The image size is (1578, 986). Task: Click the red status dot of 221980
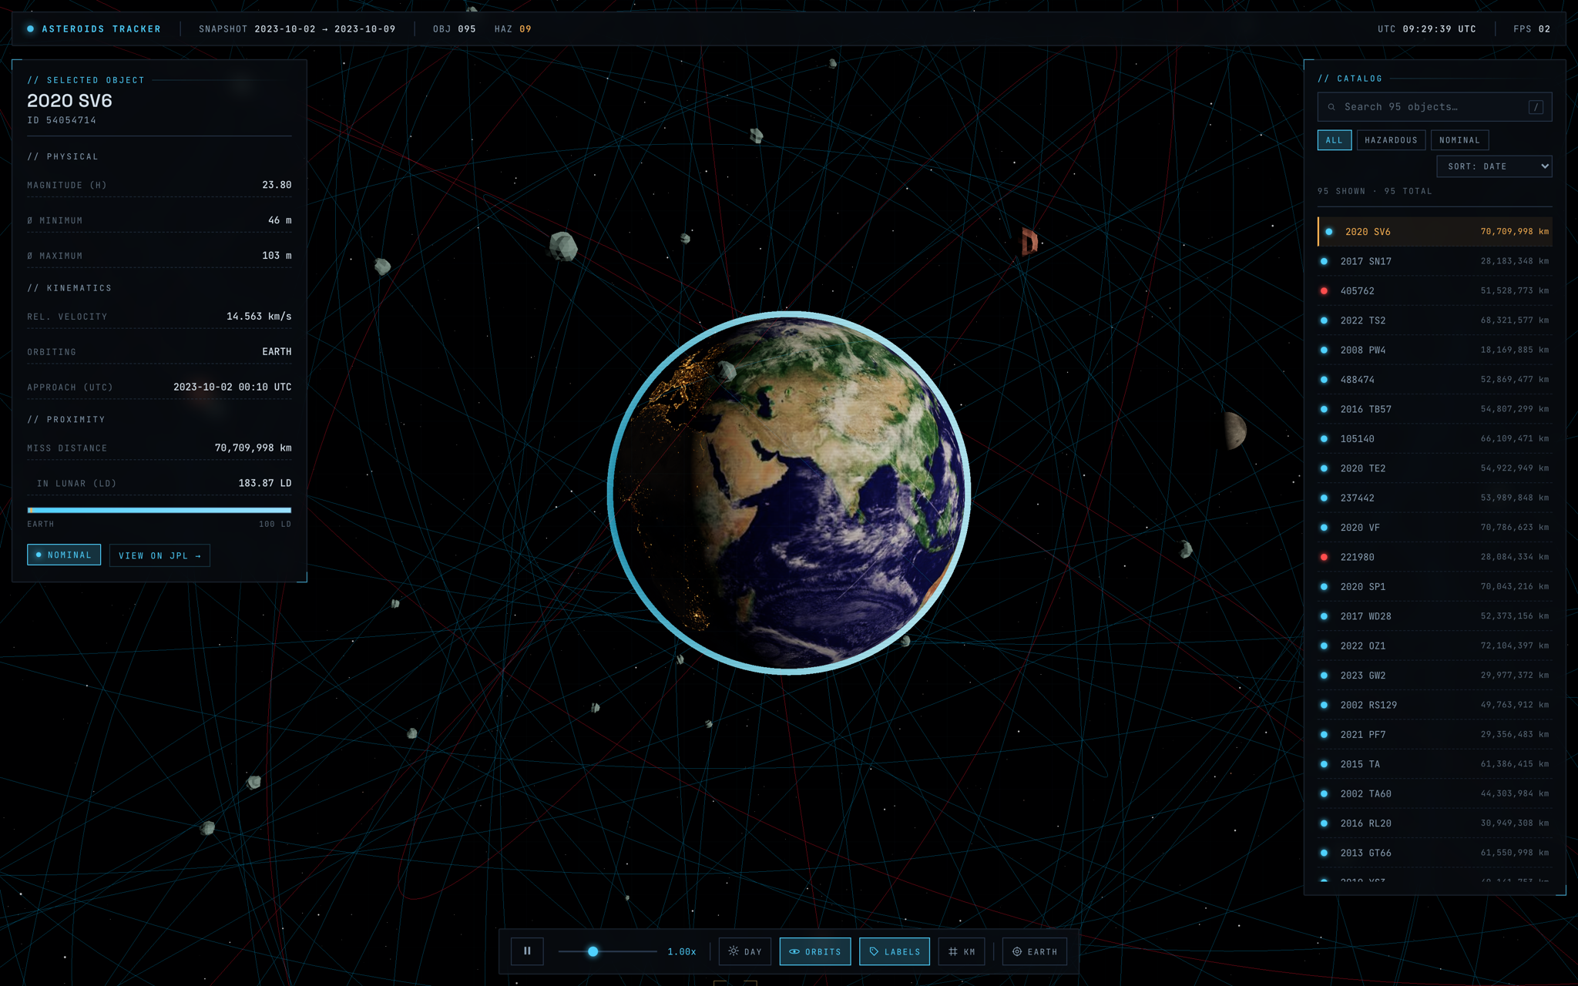pyautogui.click(x=1324, y=557)
